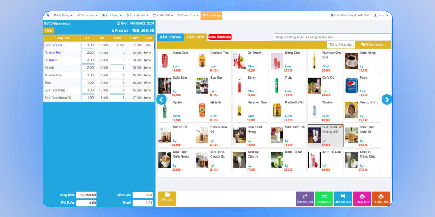Open the Nhóm hàng group dropdown
This screenshot has width=435, height=217.
point(373,44)
